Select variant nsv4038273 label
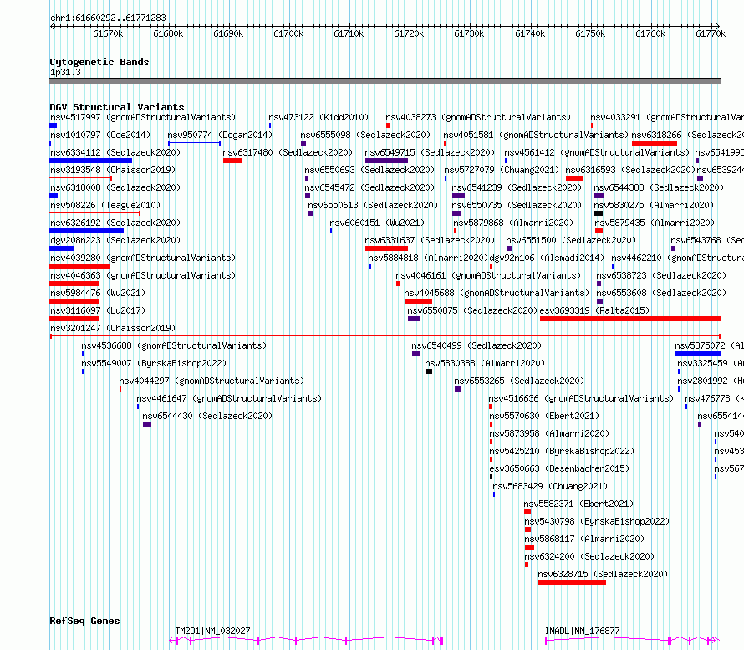 coord(478,117)
